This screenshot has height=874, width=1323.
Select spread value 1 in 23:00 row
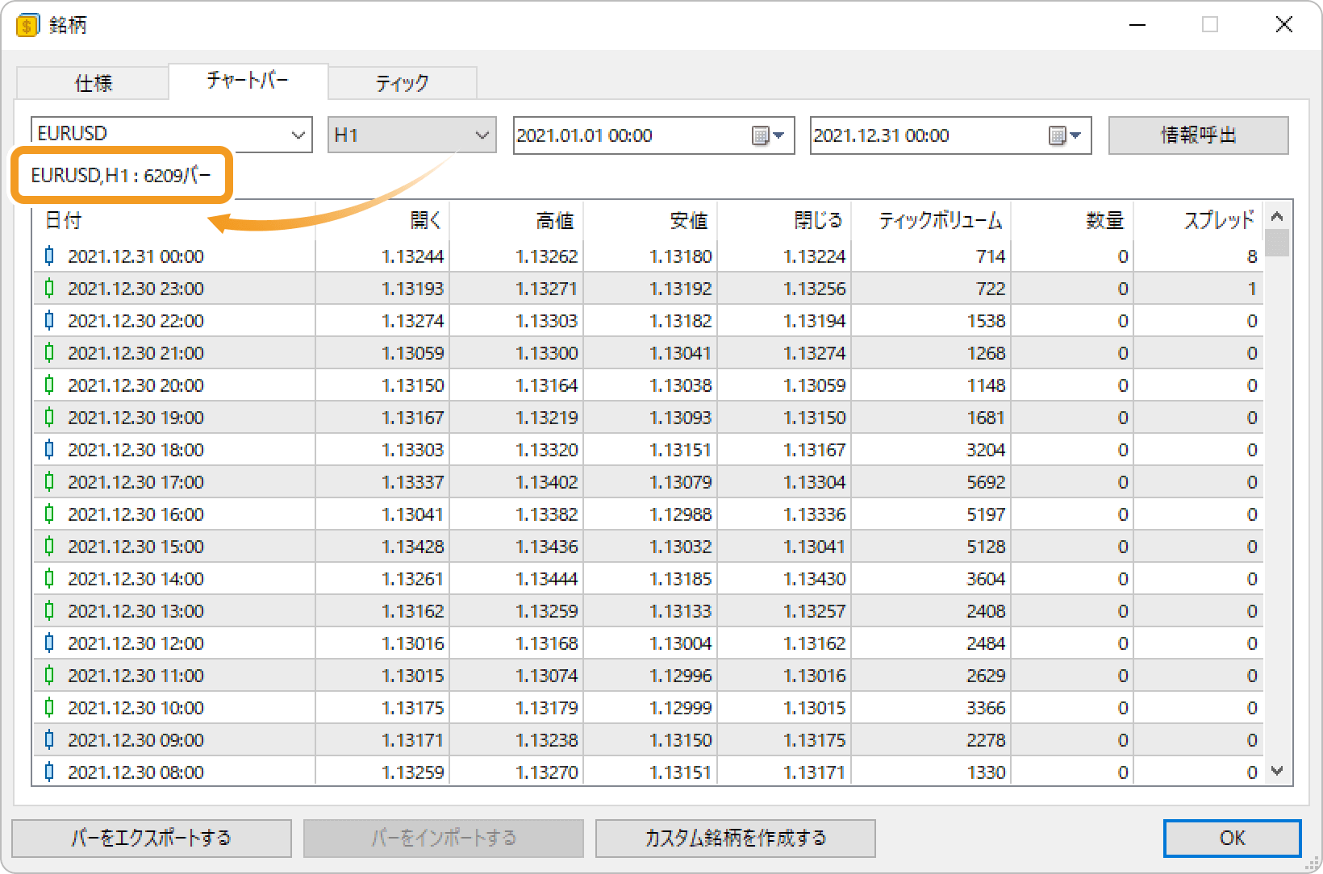1252,289
